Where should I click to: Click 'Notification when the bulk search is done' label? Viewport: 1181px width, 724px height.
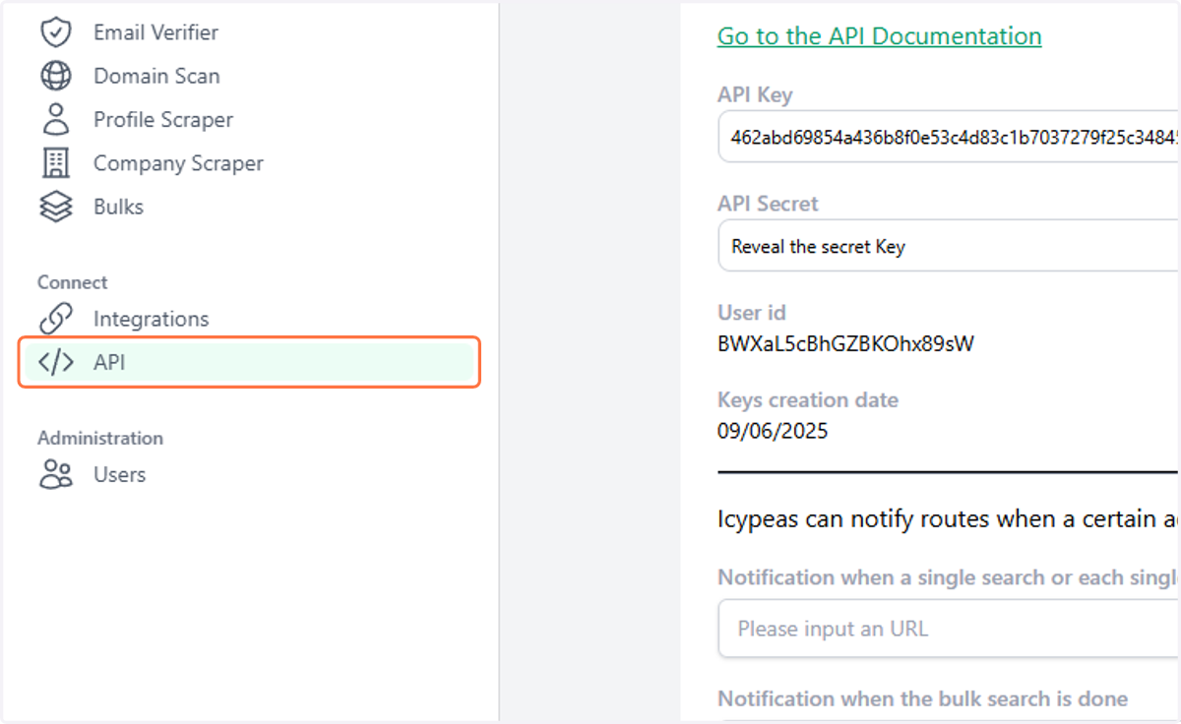tap(922, 698)
